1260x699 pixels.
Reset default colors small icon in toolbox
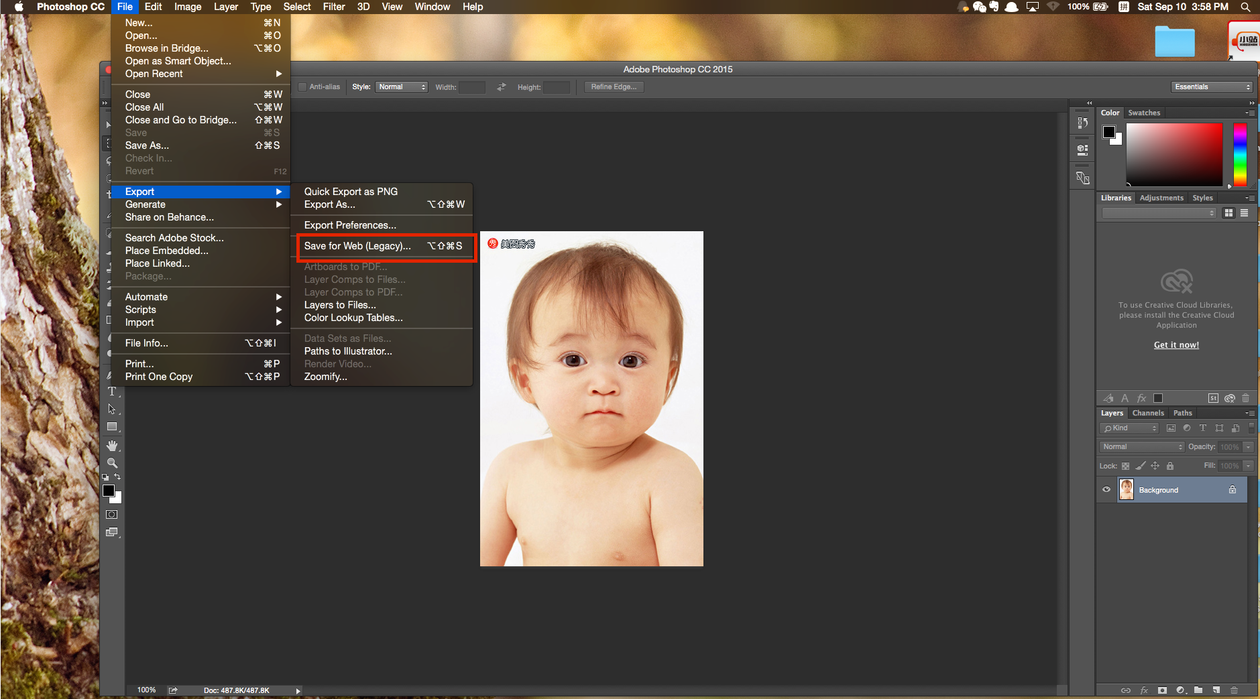[105, 477]
